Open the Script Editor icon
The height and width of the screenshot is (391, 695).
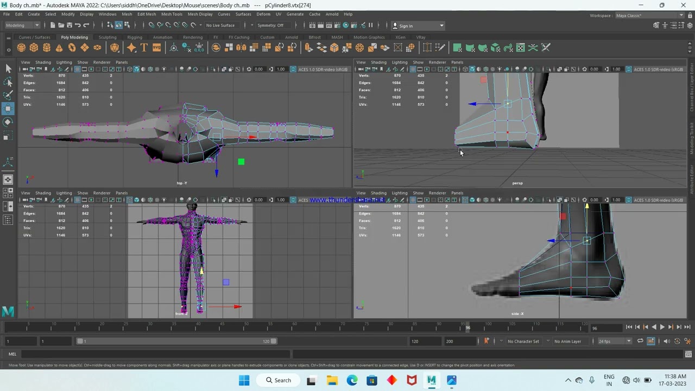[688, 354]
